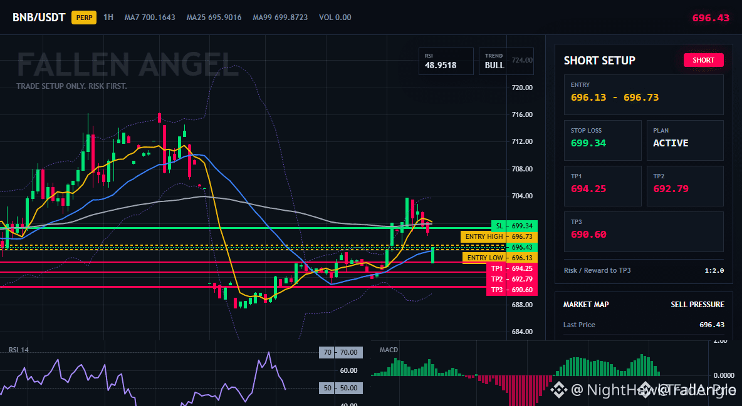The image size is (742, 406).
Task: Click the entry range 696.13 - 696.73
Action: click(x=614, y=98)
